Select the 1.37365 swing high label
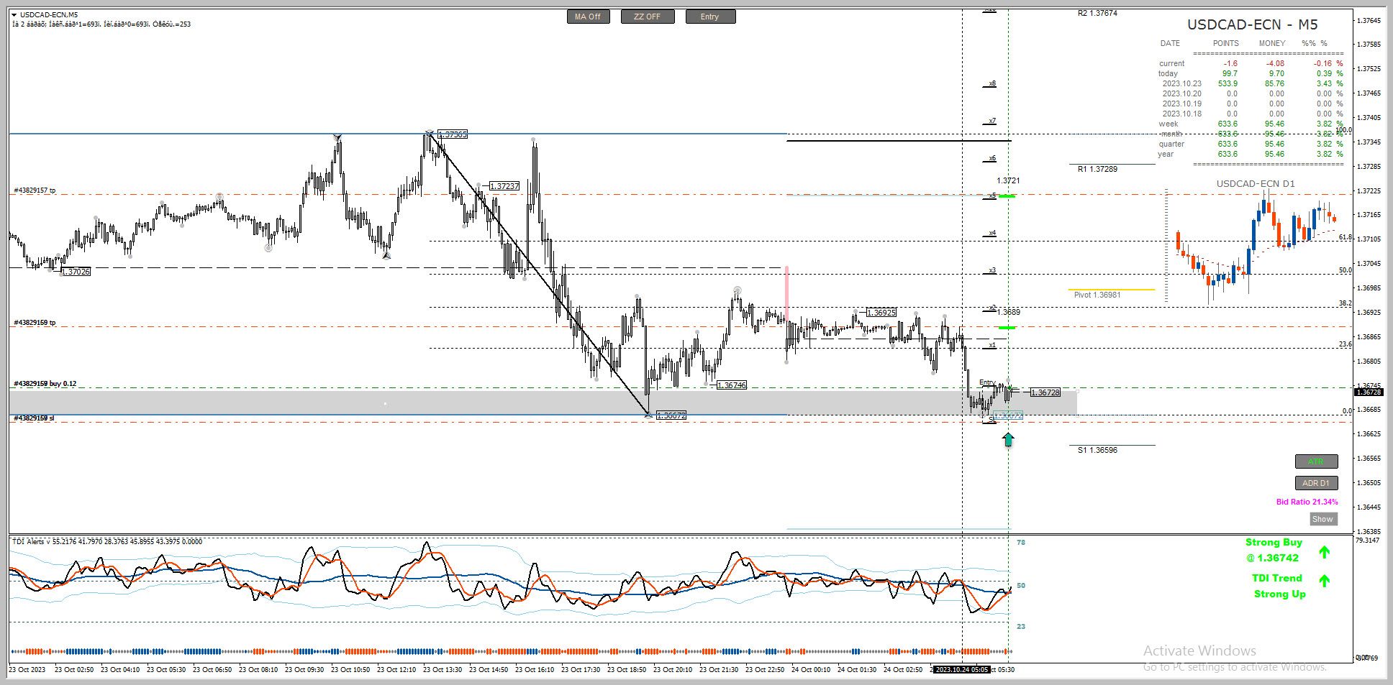 click(453, 134)
